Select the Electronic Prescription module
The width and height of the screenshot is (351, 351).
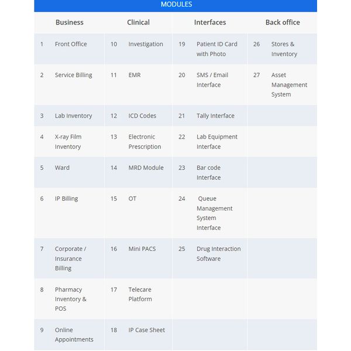tap(144, 142)
